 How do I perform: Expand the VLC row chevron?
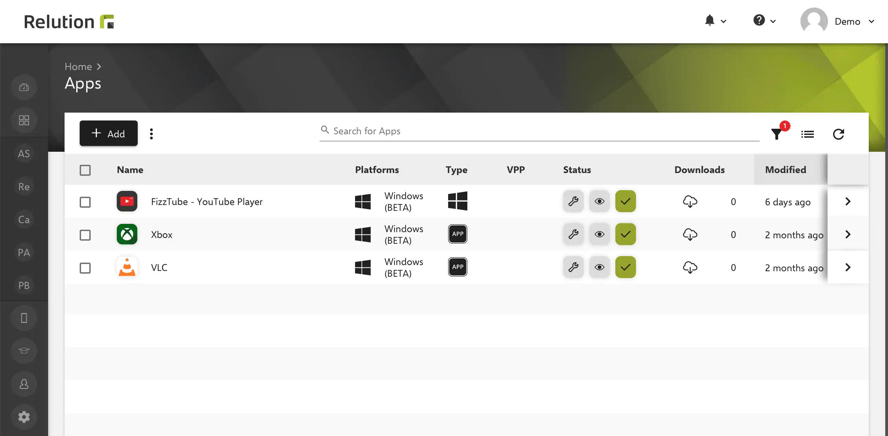848,267
